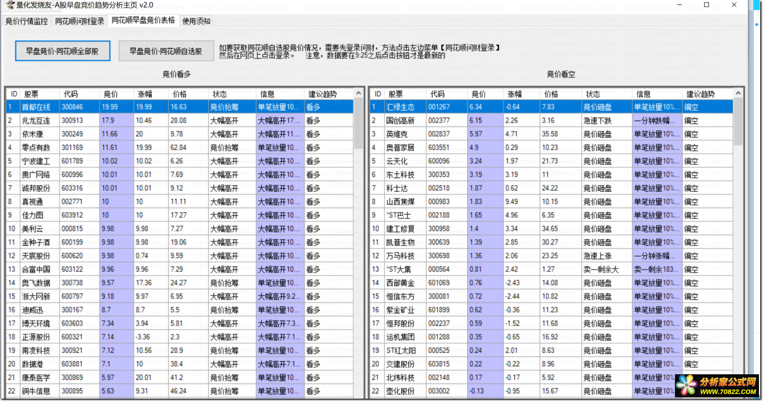Viewport: 764px width, 402px height.
Task: Click the app icon in the title bar
Action: (x=10, y=5)
